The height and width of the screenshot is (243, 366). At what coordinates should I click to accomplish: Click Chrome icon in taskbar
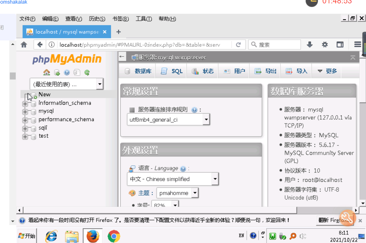(x=114, y=236)
